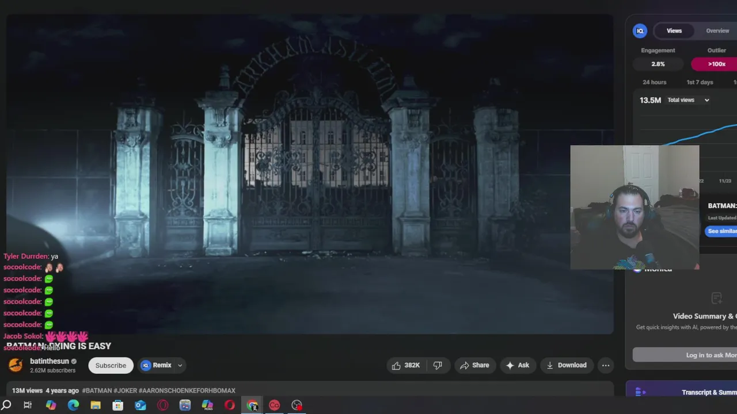Viewport: 737px width, 414px height.
Task: Open Outlook from the taskbar
Action: [140, 405]
